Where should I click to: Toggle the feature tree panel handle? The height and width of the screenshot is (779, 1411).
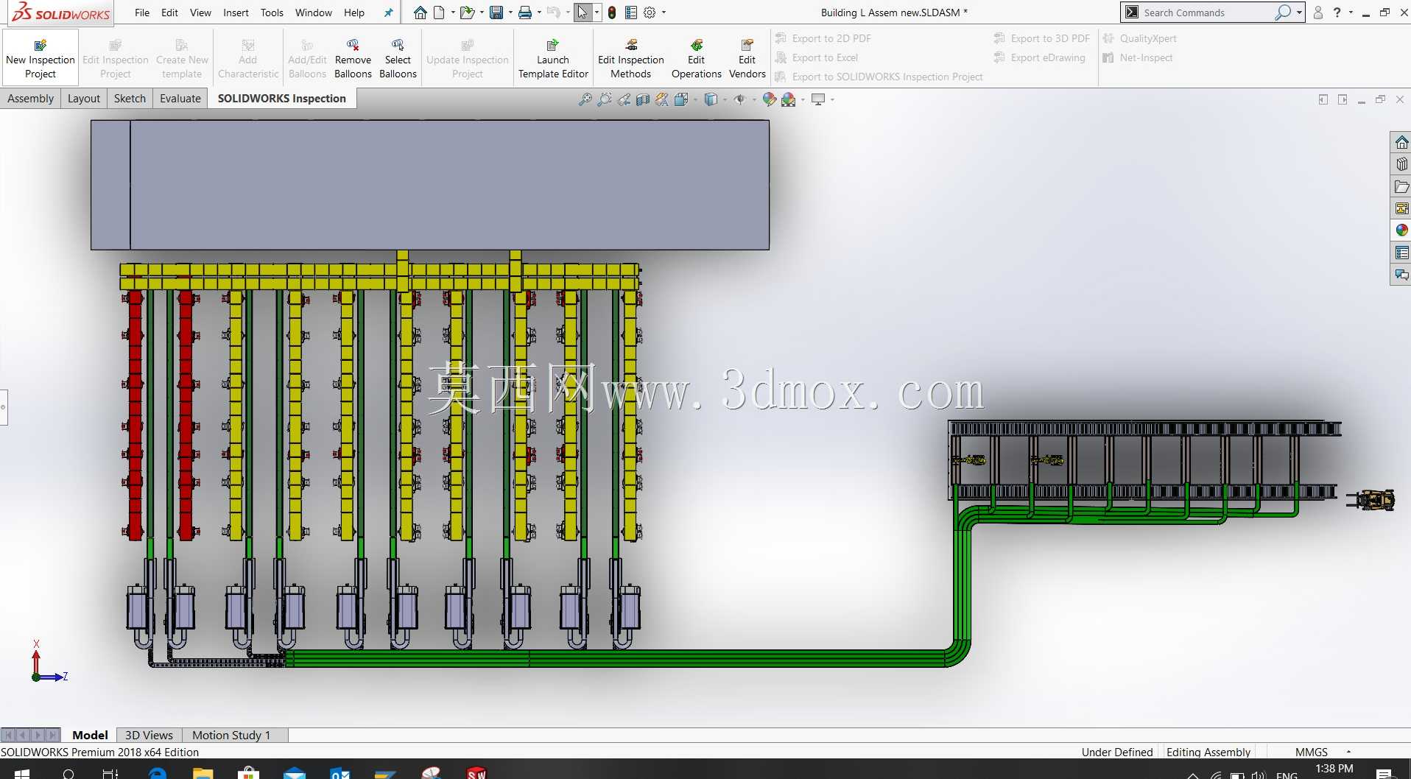point(4,407)
